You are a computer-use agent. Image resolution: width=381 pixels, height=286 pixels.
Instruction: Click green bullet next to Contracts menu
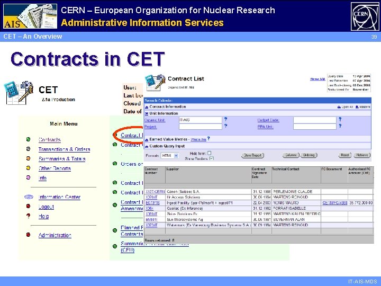28,139
